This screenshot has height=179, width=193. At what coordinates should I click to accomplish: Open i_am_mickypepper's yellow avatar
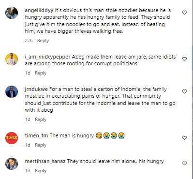(12, 59)
